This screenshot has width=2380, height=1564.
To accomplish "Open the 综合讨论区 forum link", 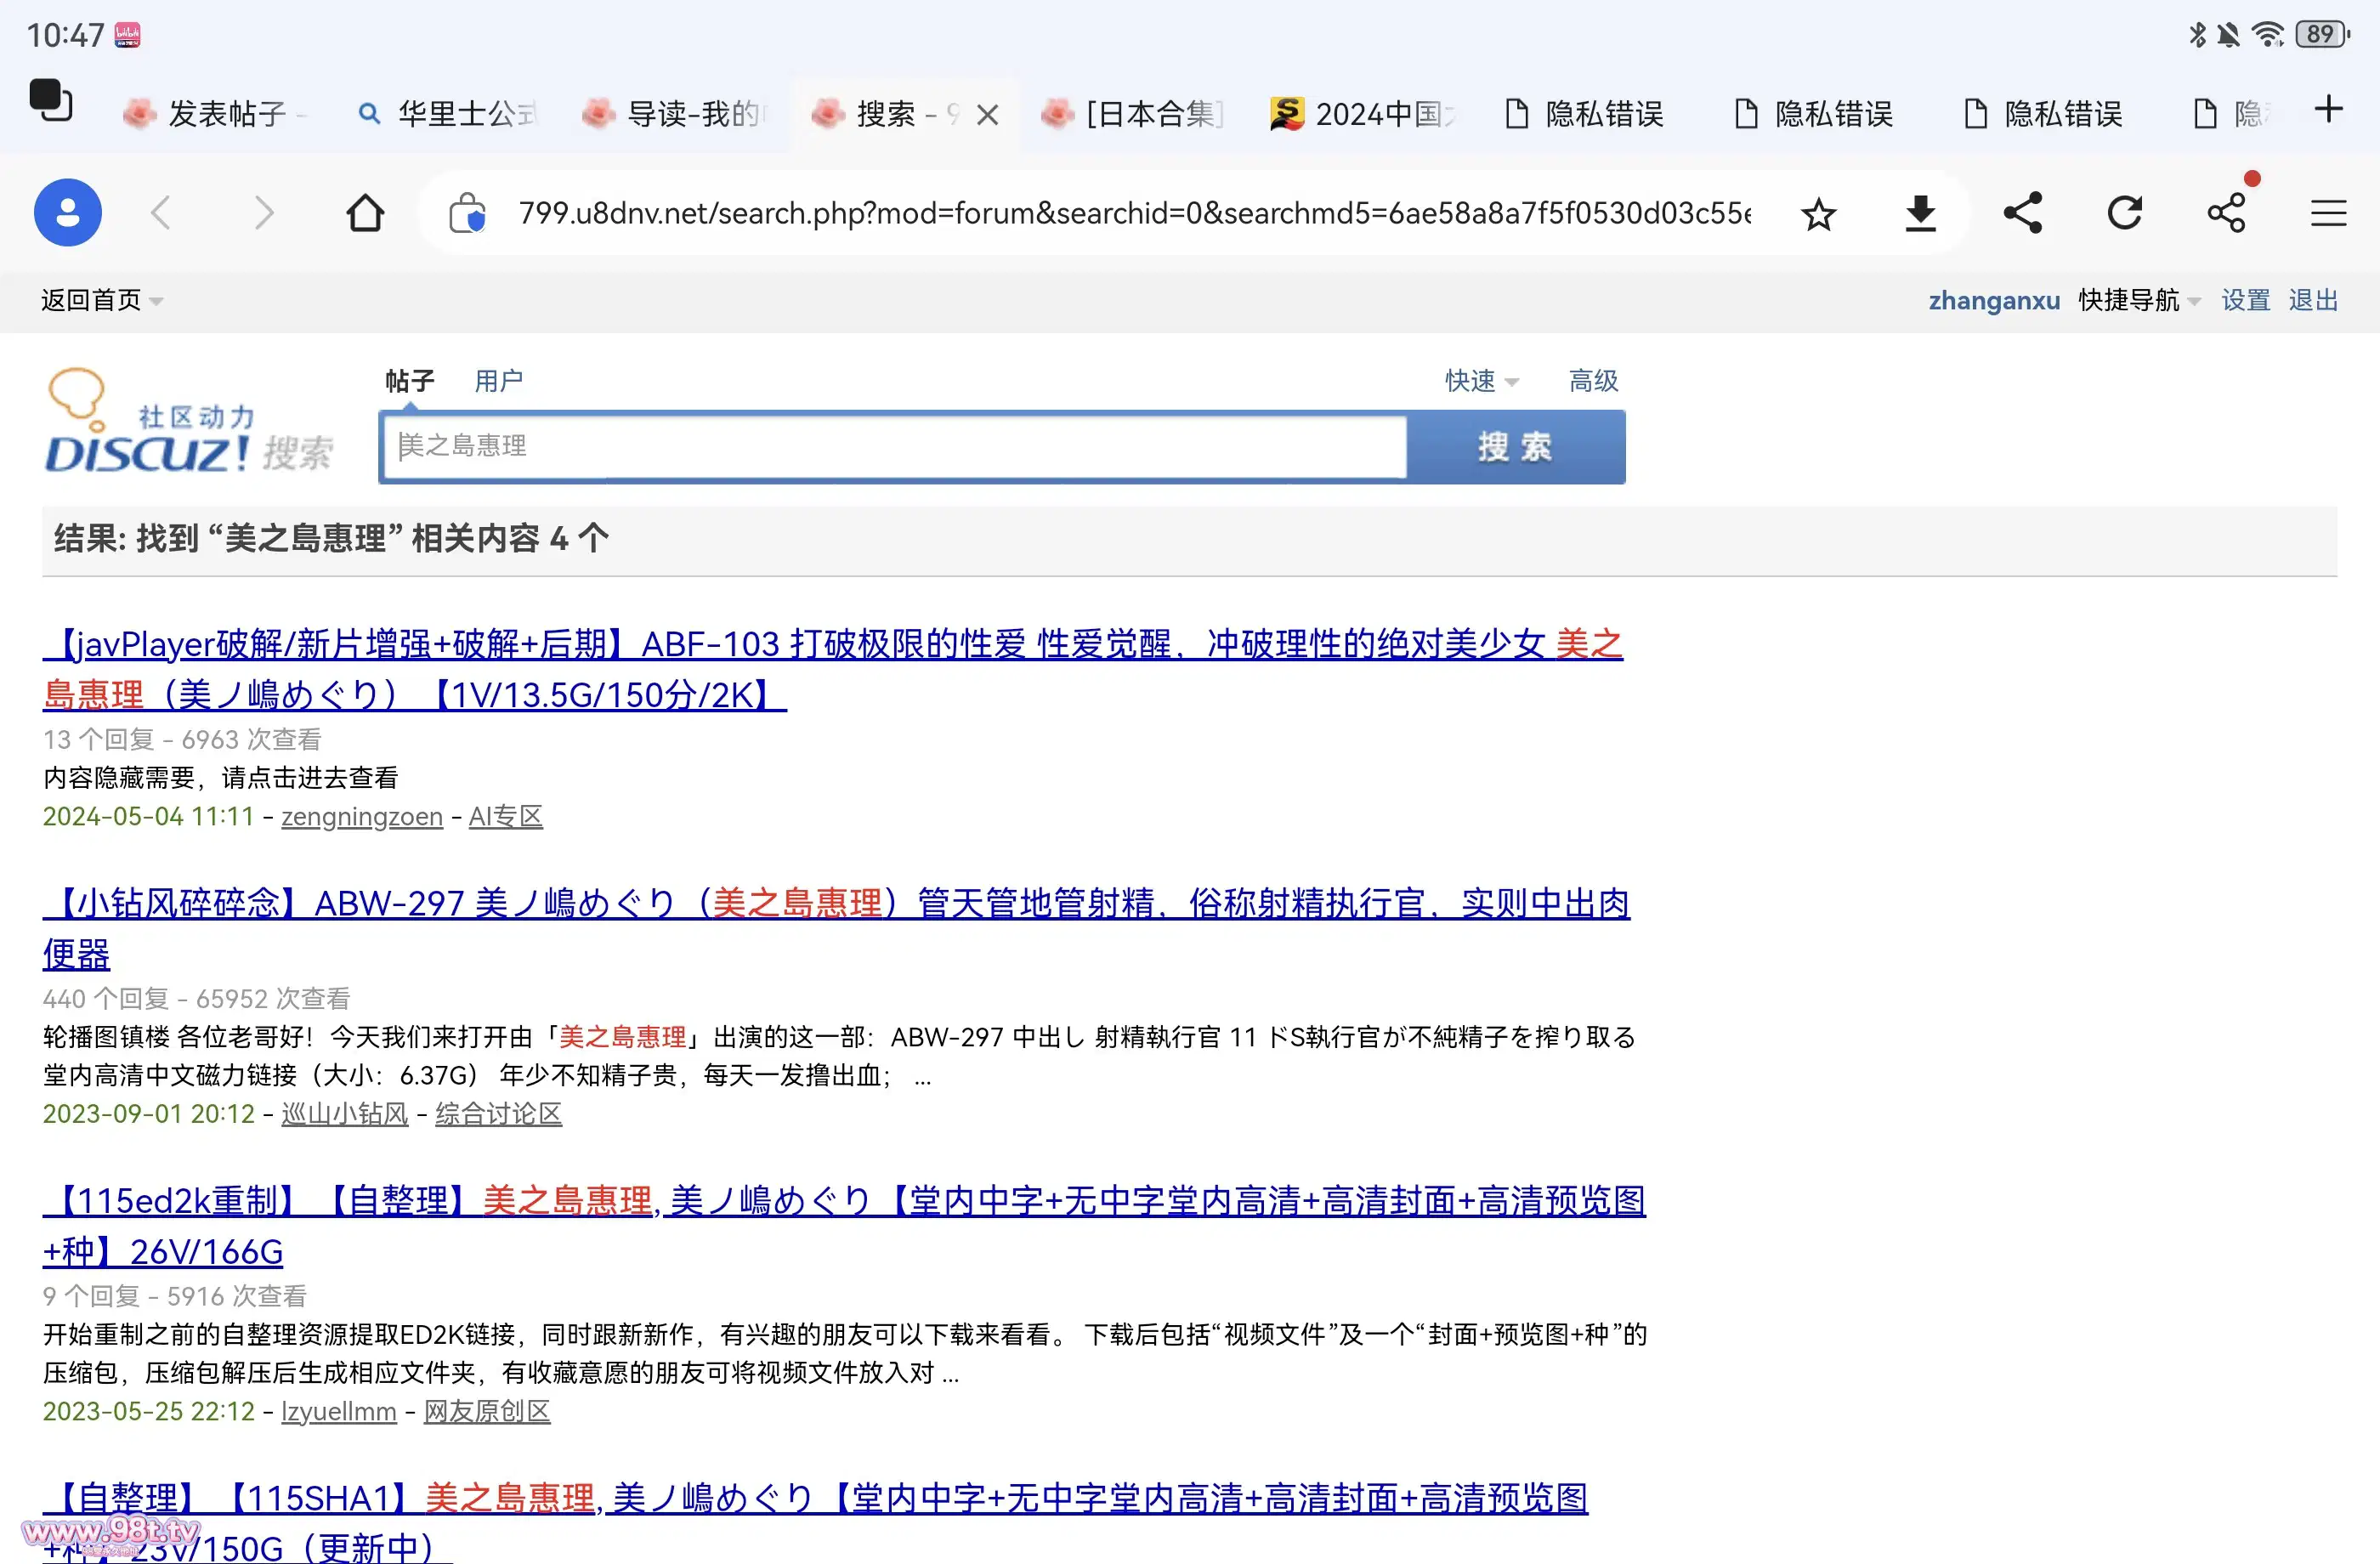I will (498, 1114).
